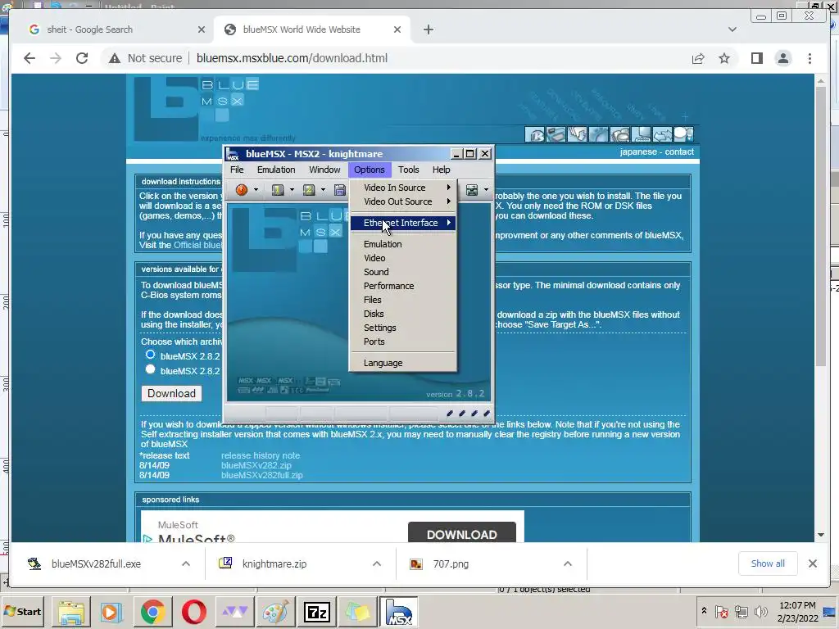Open the Window menu in blueMSX
This screenshot has width=839, height=629.
(324, 170)
